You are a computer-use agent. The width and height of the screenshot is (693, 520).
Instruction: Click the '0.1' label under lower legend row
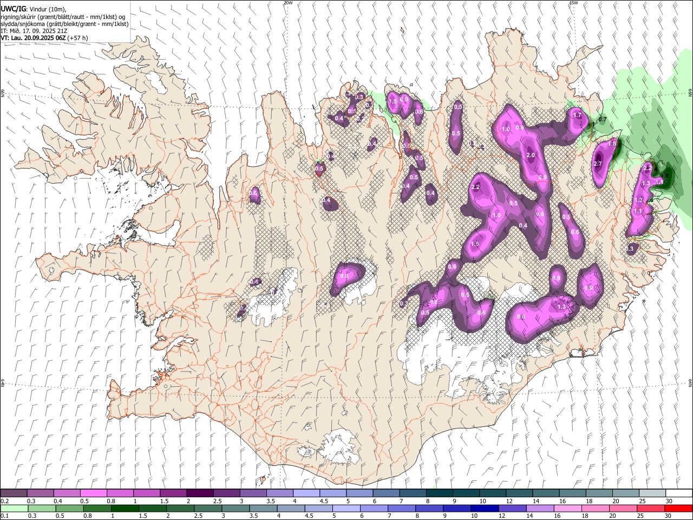tap(5, 516)
